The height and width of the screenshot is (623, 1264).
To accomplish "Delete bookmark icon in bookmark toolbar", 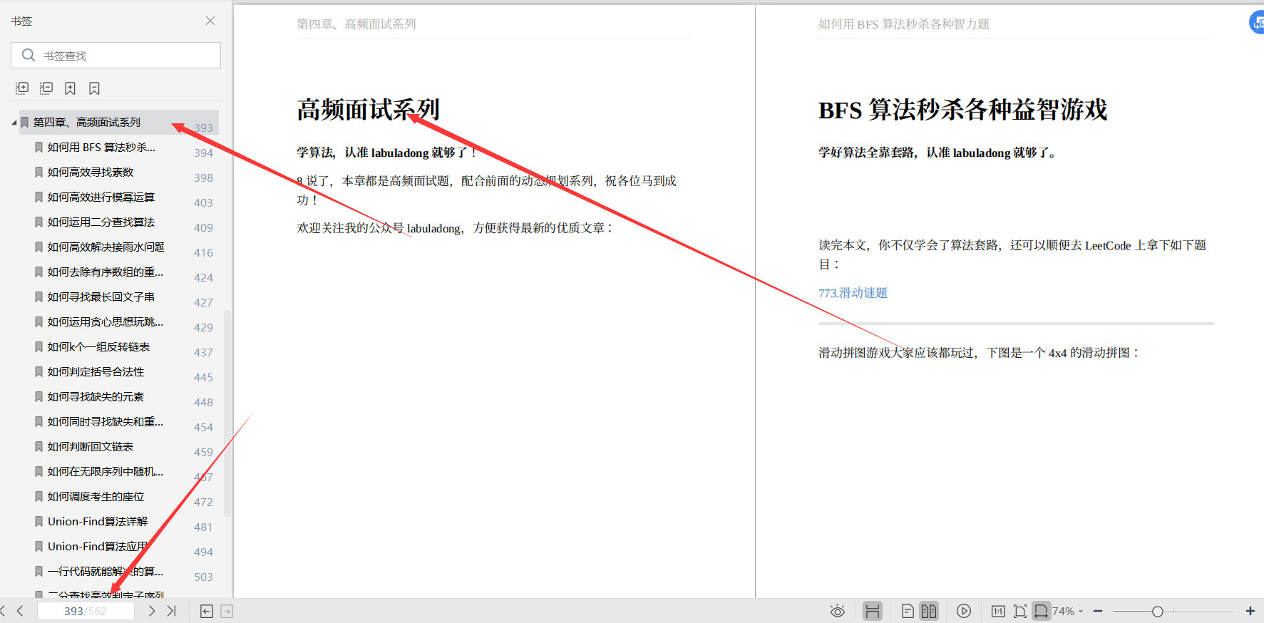I will [94, 88].
